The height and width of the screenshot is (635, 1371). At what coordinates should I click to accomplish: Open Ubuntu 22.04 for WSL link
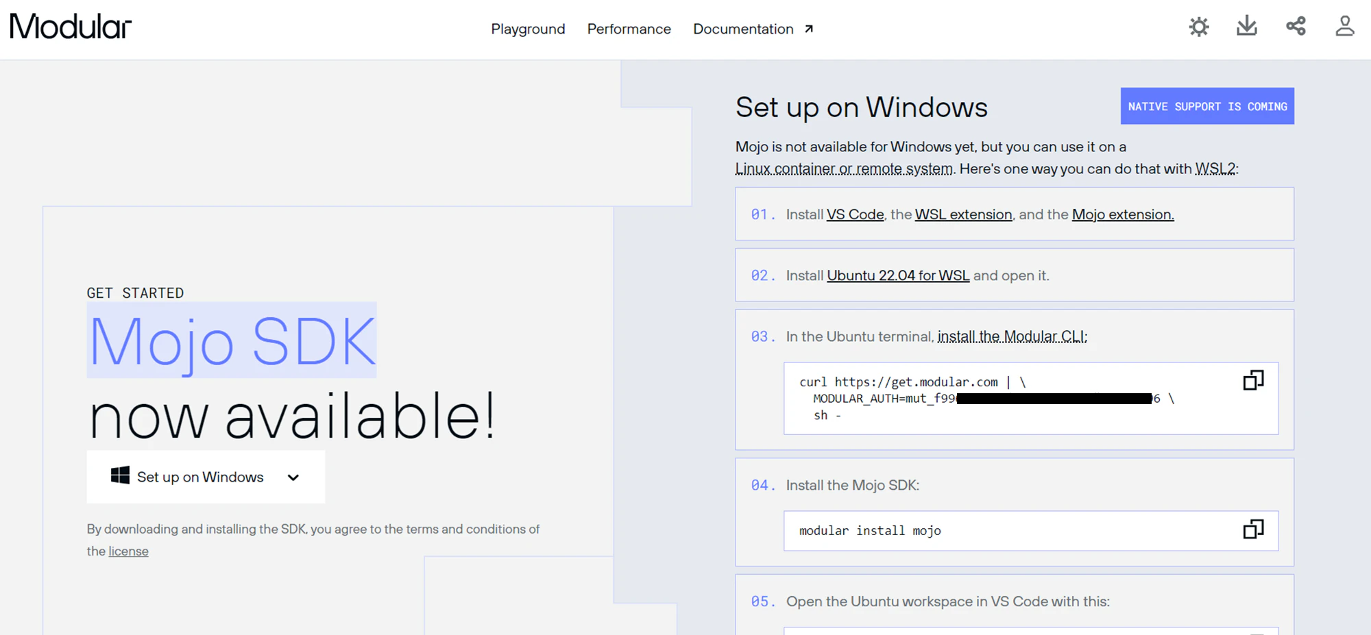click(x=898, y=275)
